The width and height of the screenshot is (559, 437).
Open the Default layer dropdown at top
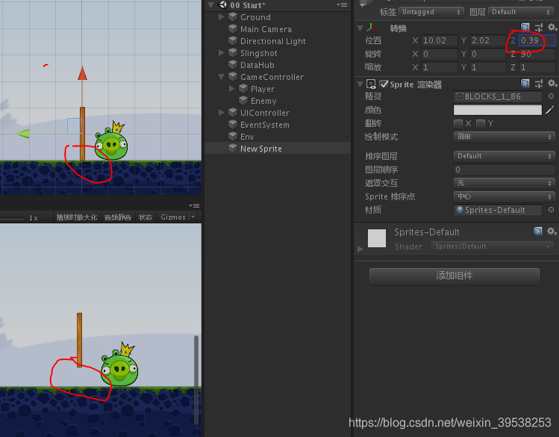pyautogui.click(x=521, y=12)
